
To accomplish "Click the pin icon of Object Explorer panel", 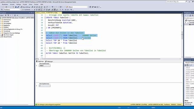I will (31, 13).
